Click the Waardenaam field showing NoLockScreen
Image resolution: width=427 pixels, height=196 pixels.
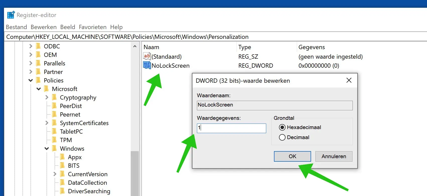[275, 105]
